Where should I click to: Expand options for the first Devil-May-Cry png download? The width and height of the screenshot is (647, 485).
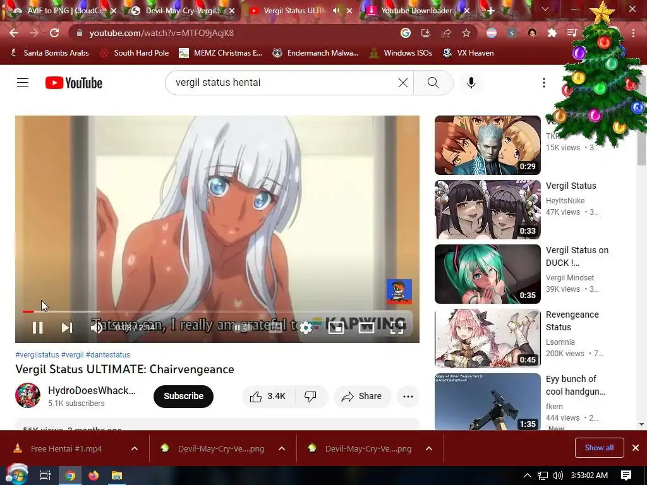point(282,449)
